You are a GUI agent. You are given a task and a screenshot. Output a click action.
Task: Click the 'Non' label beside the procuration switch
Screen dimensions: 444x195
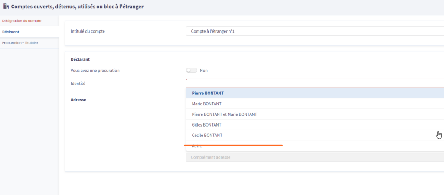(203, 71)
